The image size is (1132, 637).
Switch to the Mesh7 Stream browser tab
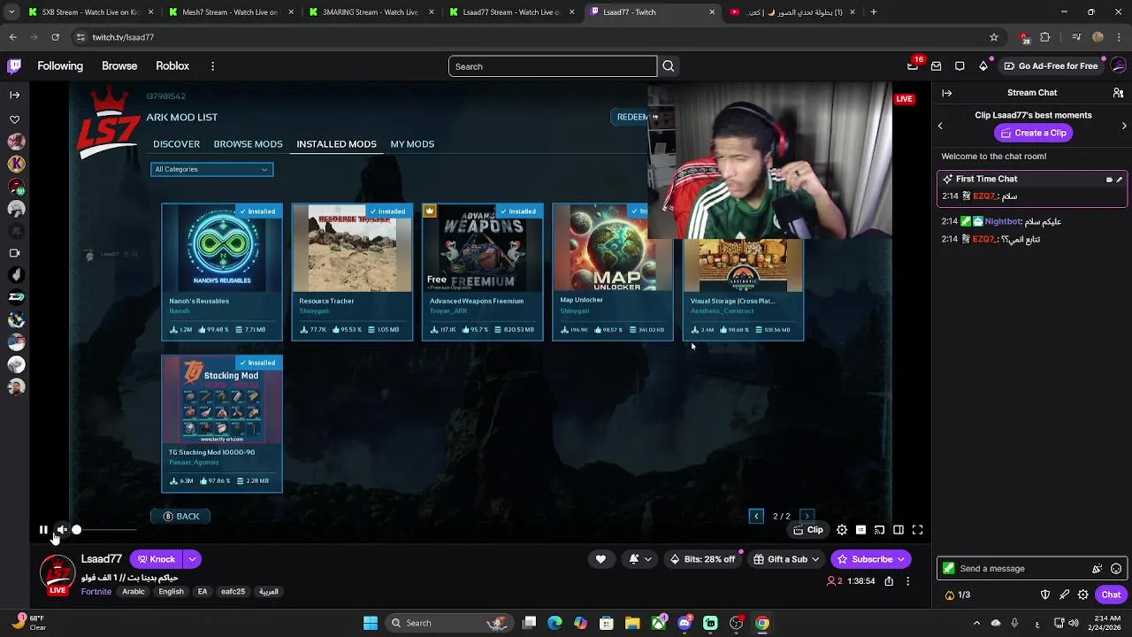[x=228, y=12]
